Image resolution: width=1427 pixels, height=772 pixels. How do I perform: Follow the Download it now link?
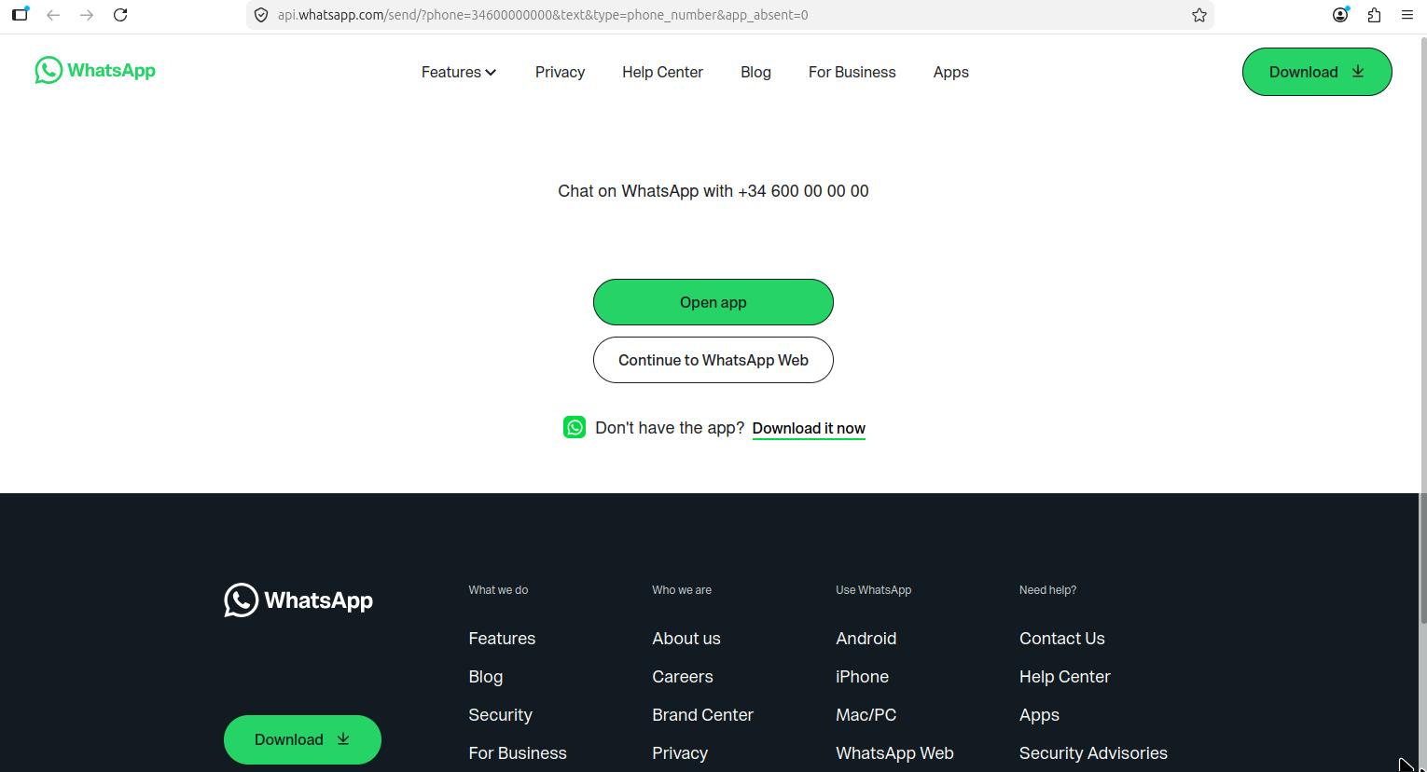(x=809, y=428)
